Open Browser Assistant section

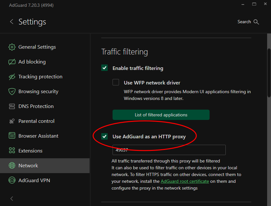(45, 136)
